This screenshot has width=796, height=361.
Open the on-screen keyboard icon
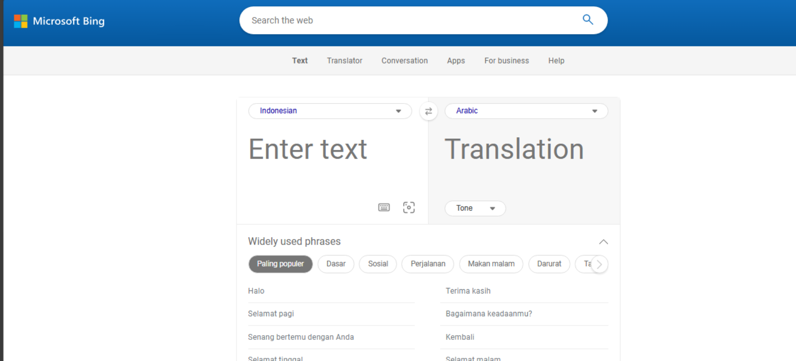[x=384, y=207]
